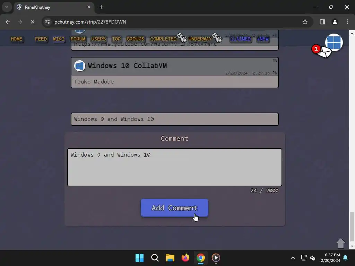Click the +NEW strip link
This screenshot has width=355, height=266.
263,39
